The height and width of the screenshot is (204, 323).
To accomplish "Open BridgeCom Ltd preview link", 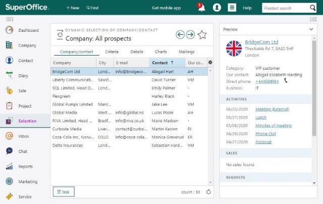I will [x=261, y=42].
